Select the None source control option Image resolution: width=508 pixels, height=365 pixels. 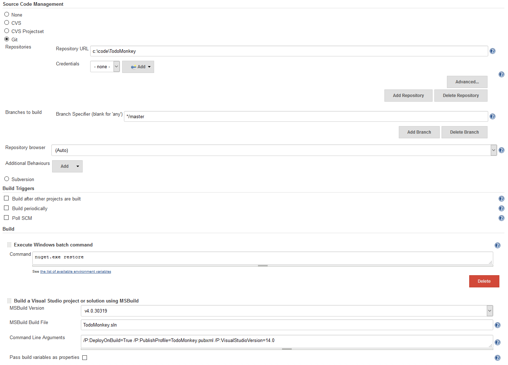[6, 14]
